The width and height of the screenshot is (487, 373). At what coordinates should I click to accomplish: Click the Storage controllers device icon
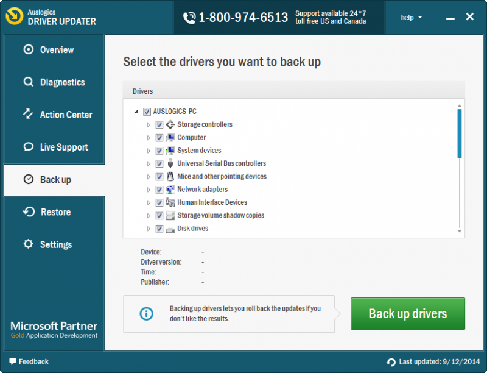tap(170, 124)
